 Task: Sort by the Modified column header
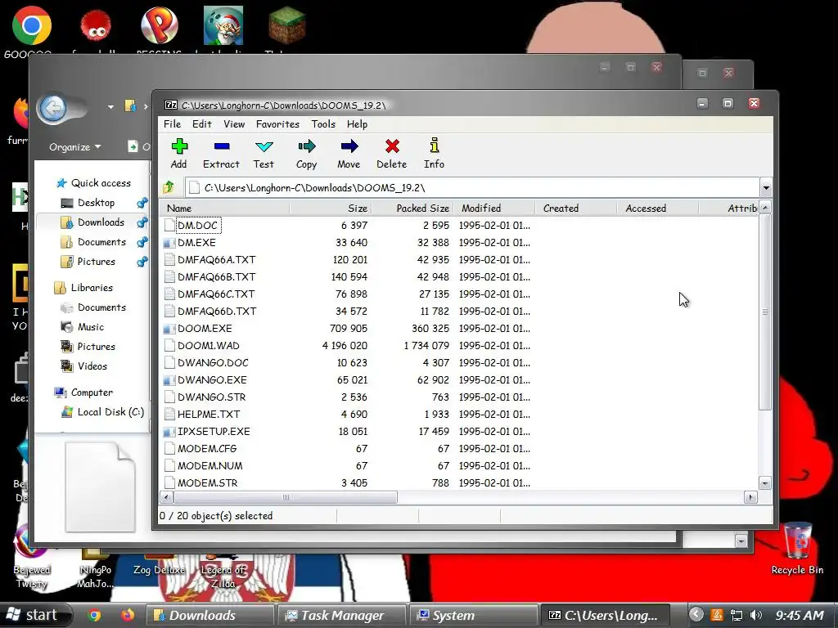coord(493,209)
